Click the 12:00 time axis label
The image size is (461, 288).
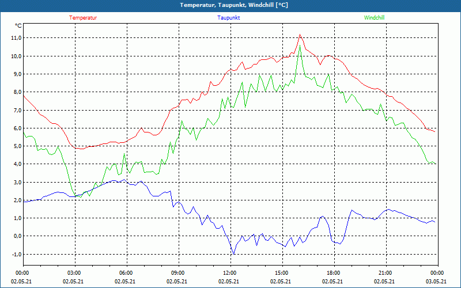click(231, 273)
